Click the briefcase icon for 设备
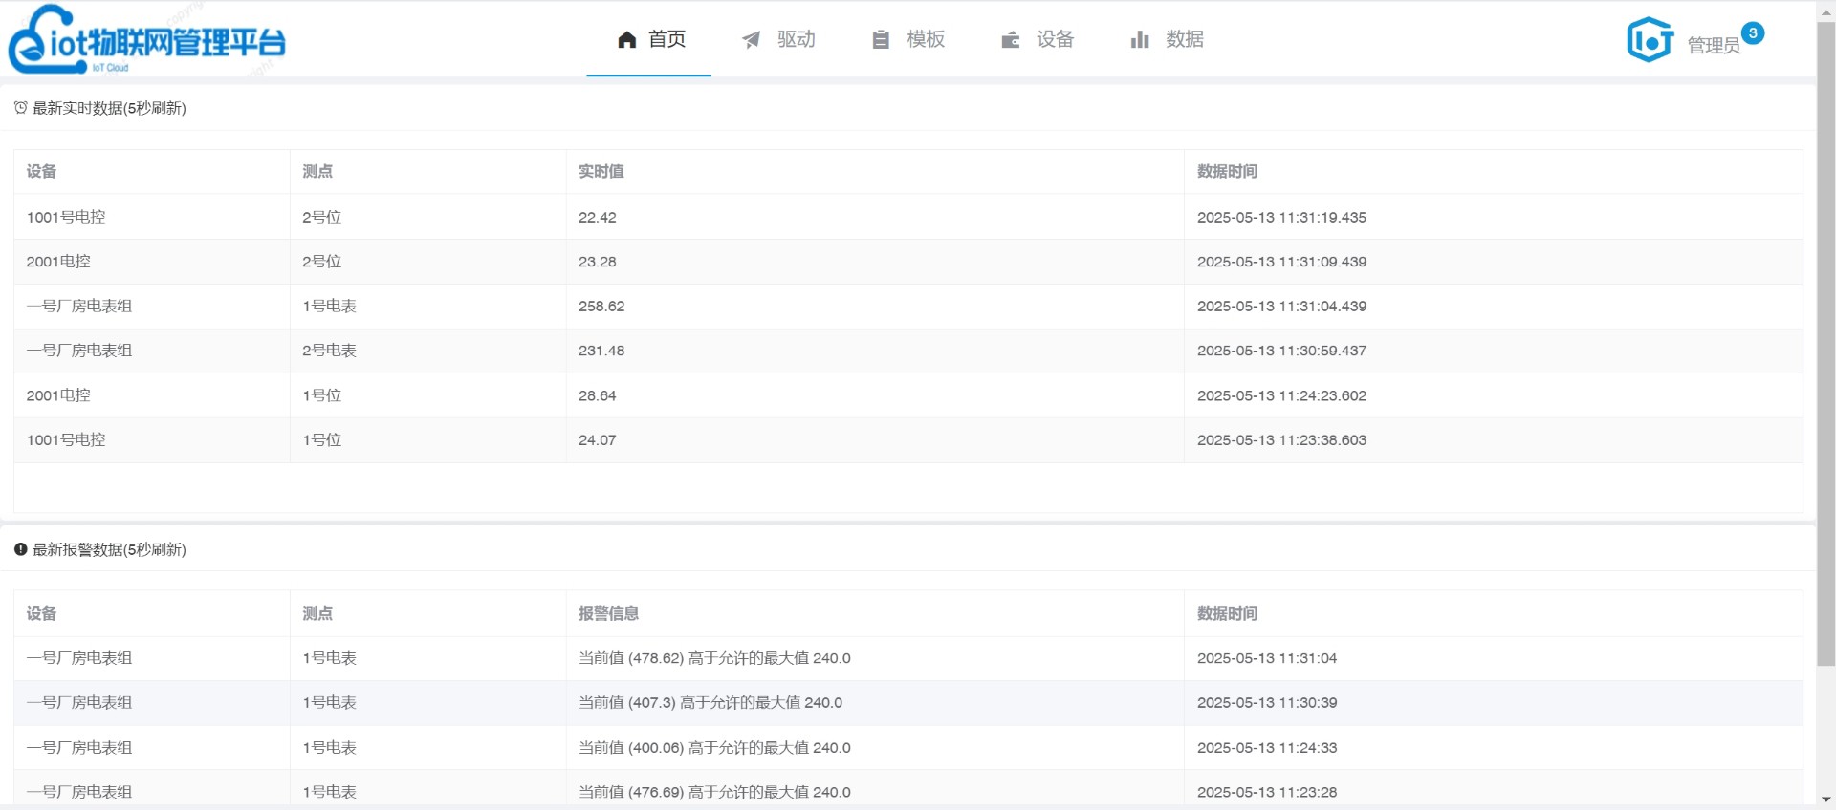The width and height of the screenshot is (1836, 810). click(x=1010, y=39)
